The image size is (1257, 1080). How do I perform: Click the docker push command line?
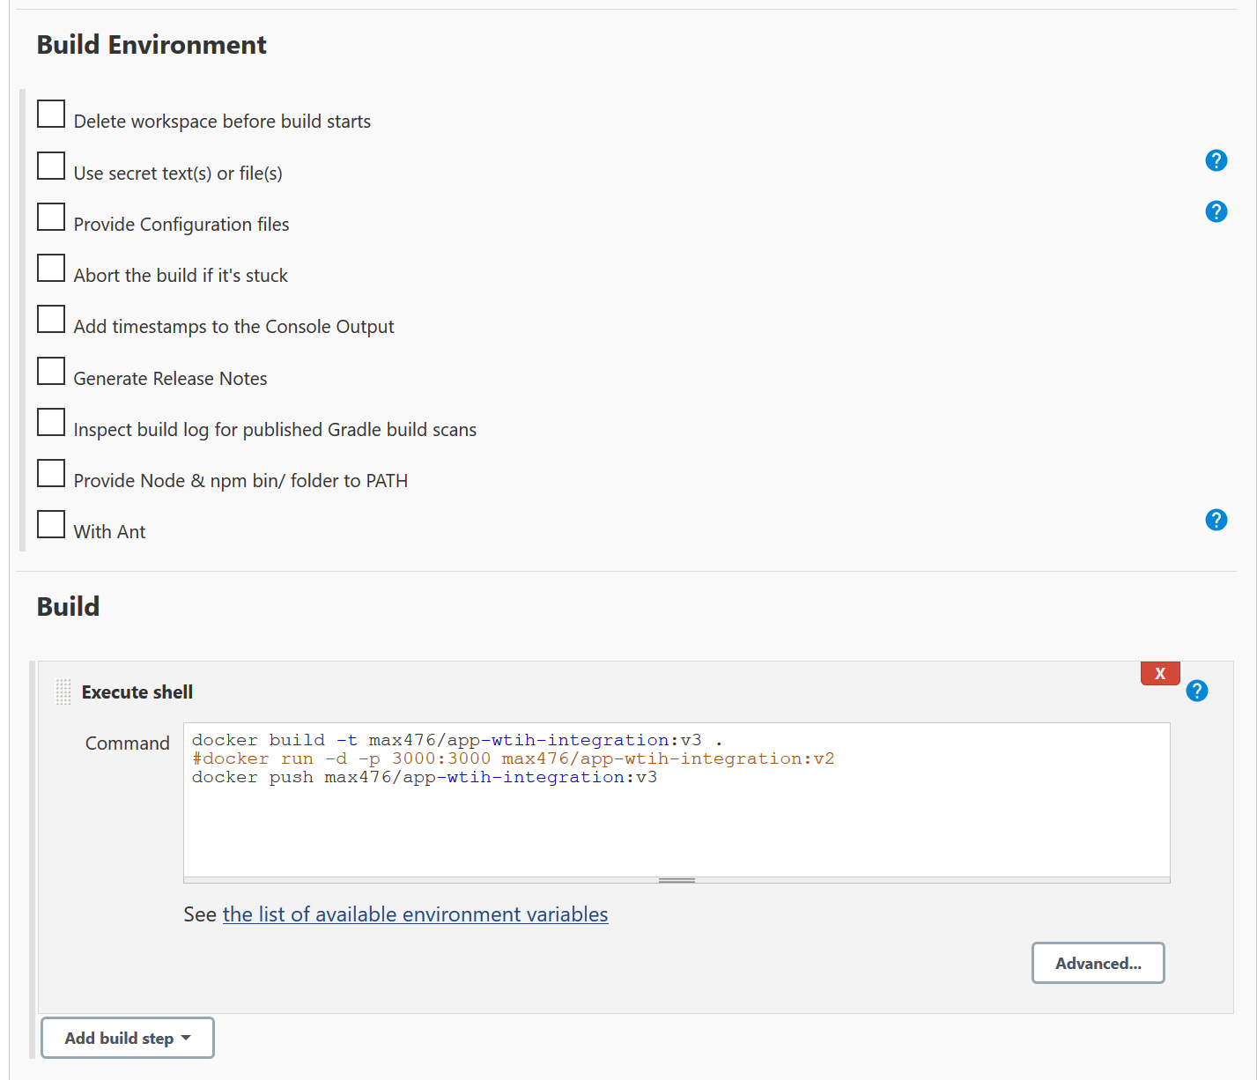[425, 777]
